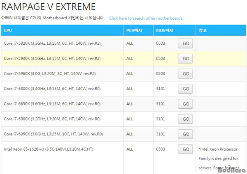Select BIOS version 3101 in i7-6950X row

click(x=161, y=134)
